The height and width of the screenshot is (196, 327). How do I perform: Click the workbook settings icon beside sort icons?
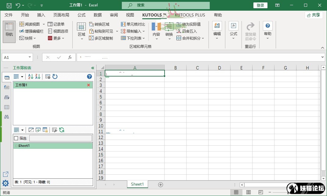[x=48, y=77]
